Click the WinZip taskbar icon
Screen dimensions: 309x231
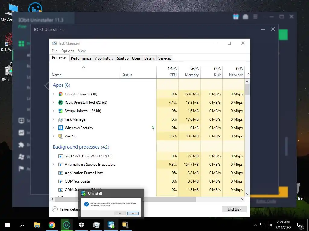125,225
